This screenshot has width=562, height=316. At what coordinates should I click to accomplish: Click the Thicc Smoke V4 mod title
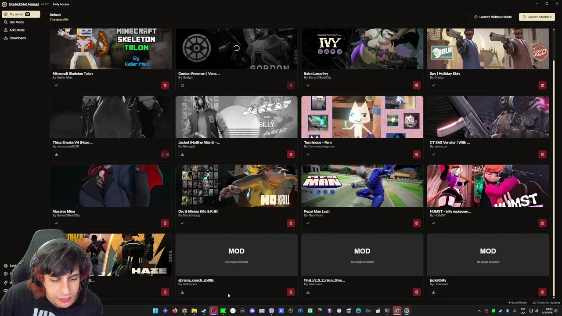73,142
